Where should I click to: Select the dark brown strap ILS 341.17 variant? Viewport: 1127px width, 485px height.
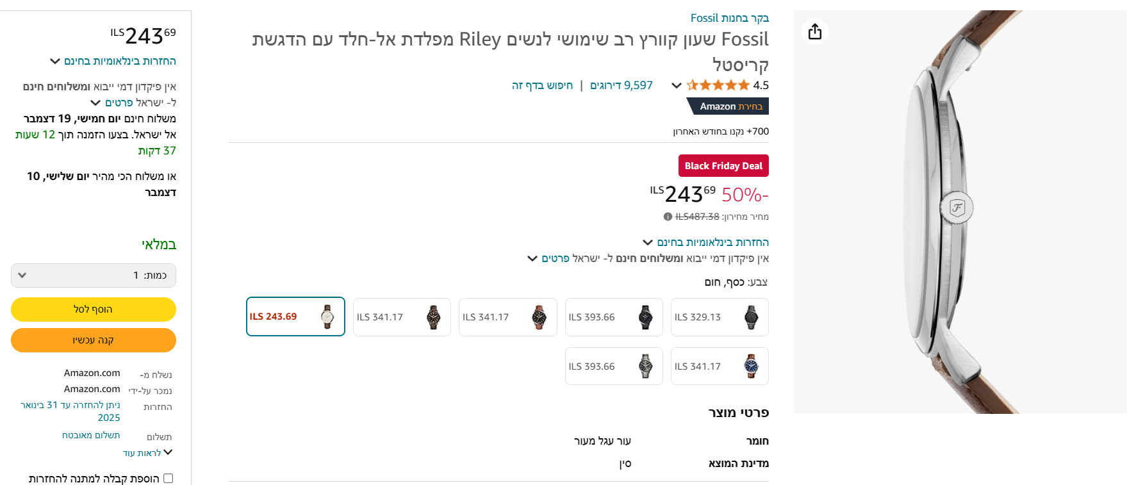pyautogui.click(x=402, y=317)
